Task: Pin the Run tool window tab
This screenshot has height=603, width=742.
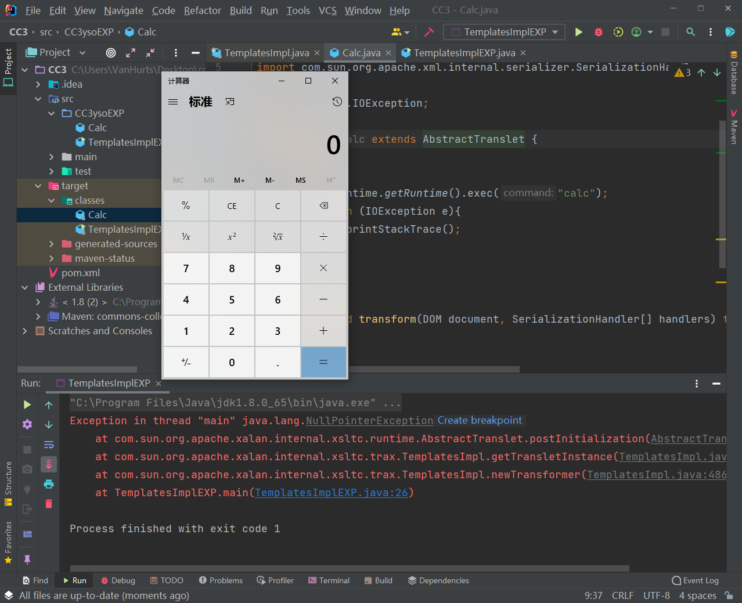Action: 27,559
